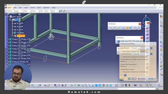The image size is (168, 94).
Task: Open the first Autom. dropdown in toolbar
Action: coord(10,11)
